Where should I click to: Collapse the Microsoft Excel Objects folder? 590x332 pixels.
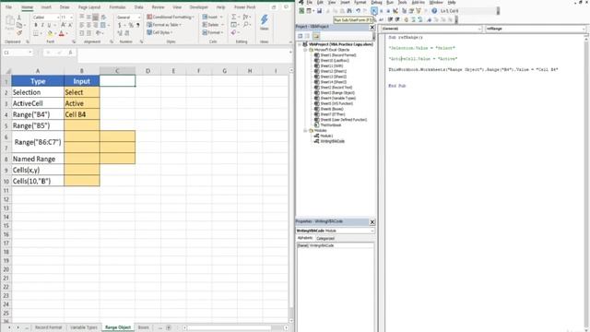(x=305, y=50)
